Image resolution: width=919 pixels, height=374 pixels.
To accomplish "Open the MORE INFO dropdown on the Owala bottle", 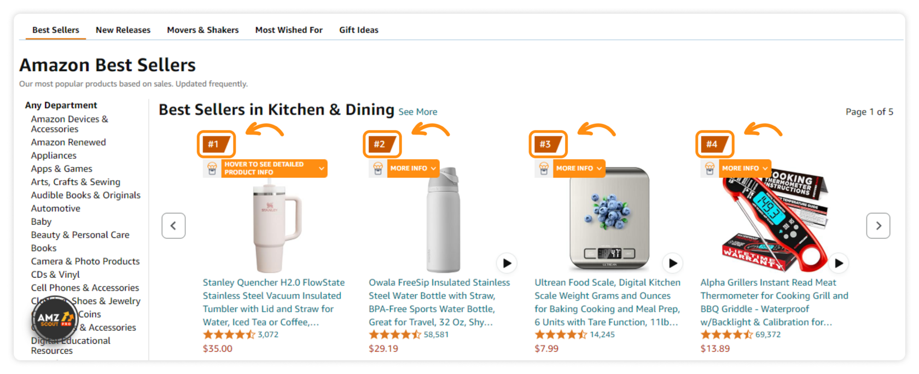I will click(x=413, y=168).
